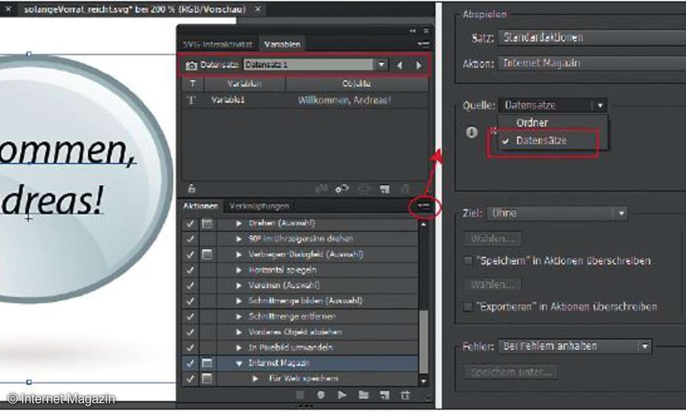
Task: Go to previous data set arrow
Action: (399, 65)
